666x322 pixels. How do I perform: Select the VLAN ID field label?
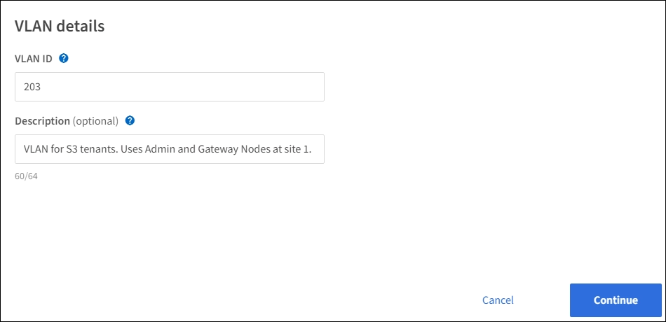pos(34,59)
